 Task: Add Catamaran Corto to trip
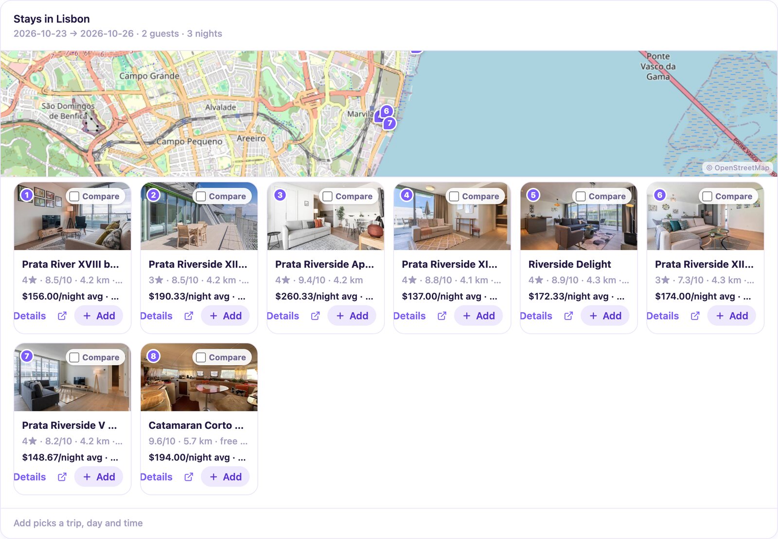tap(225, 477)
